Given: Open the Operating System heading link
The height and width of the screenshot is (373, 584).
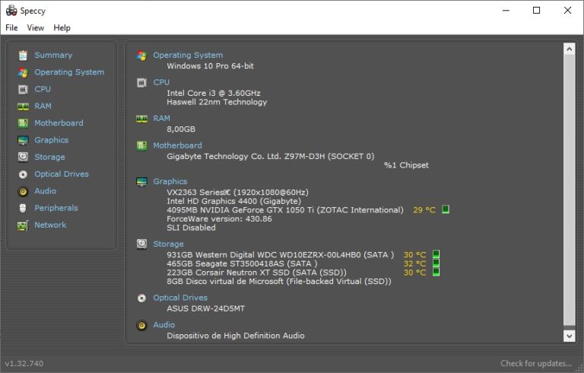Looking at the screenshot, I should 188,56.
